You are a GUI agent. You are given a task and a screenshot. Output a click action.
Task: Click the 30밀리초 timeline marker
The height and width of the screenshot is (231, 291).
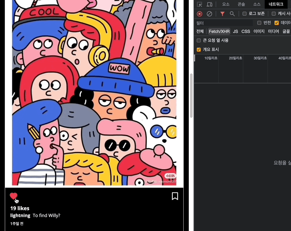260,58
